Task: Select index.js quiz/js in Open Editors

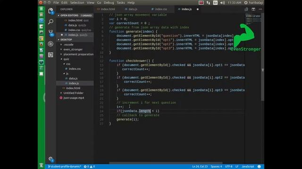Action: pos(75,35)
